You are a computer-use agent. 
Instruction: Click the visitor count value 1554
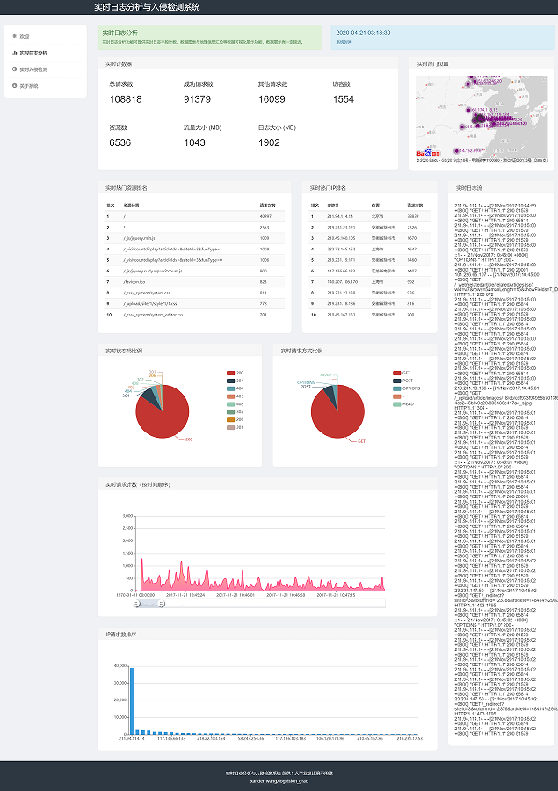pyautogui.click(x=343, y=99)
